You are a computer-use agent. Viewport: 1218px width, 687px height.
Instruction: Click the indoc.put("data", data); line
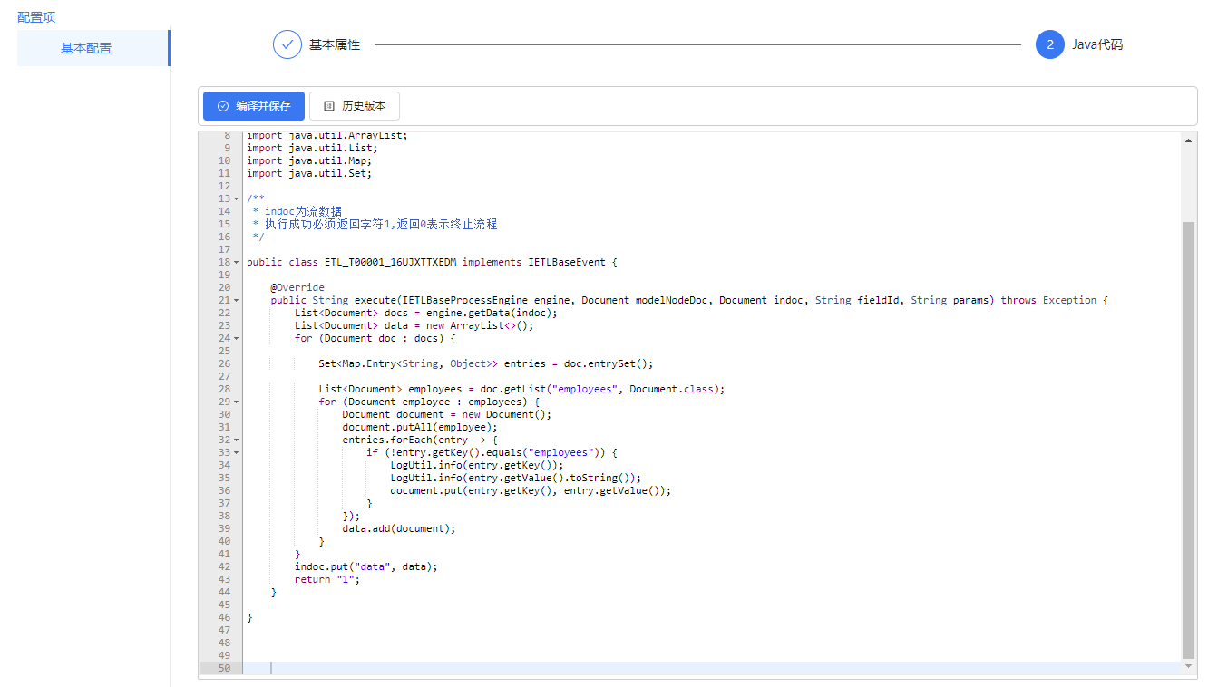point(366,566)
